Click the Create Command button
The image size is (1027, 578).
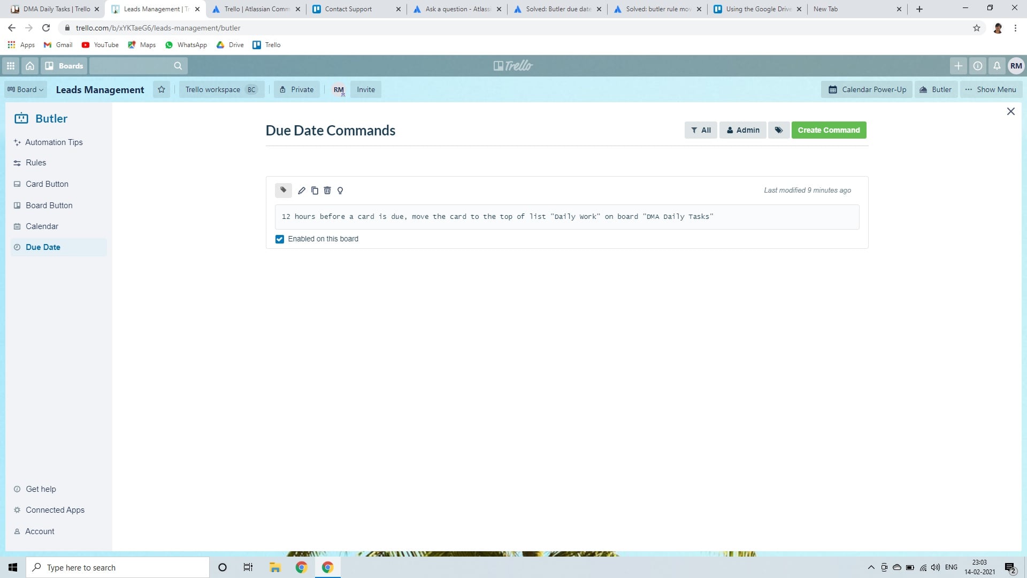tap(829, 130)
